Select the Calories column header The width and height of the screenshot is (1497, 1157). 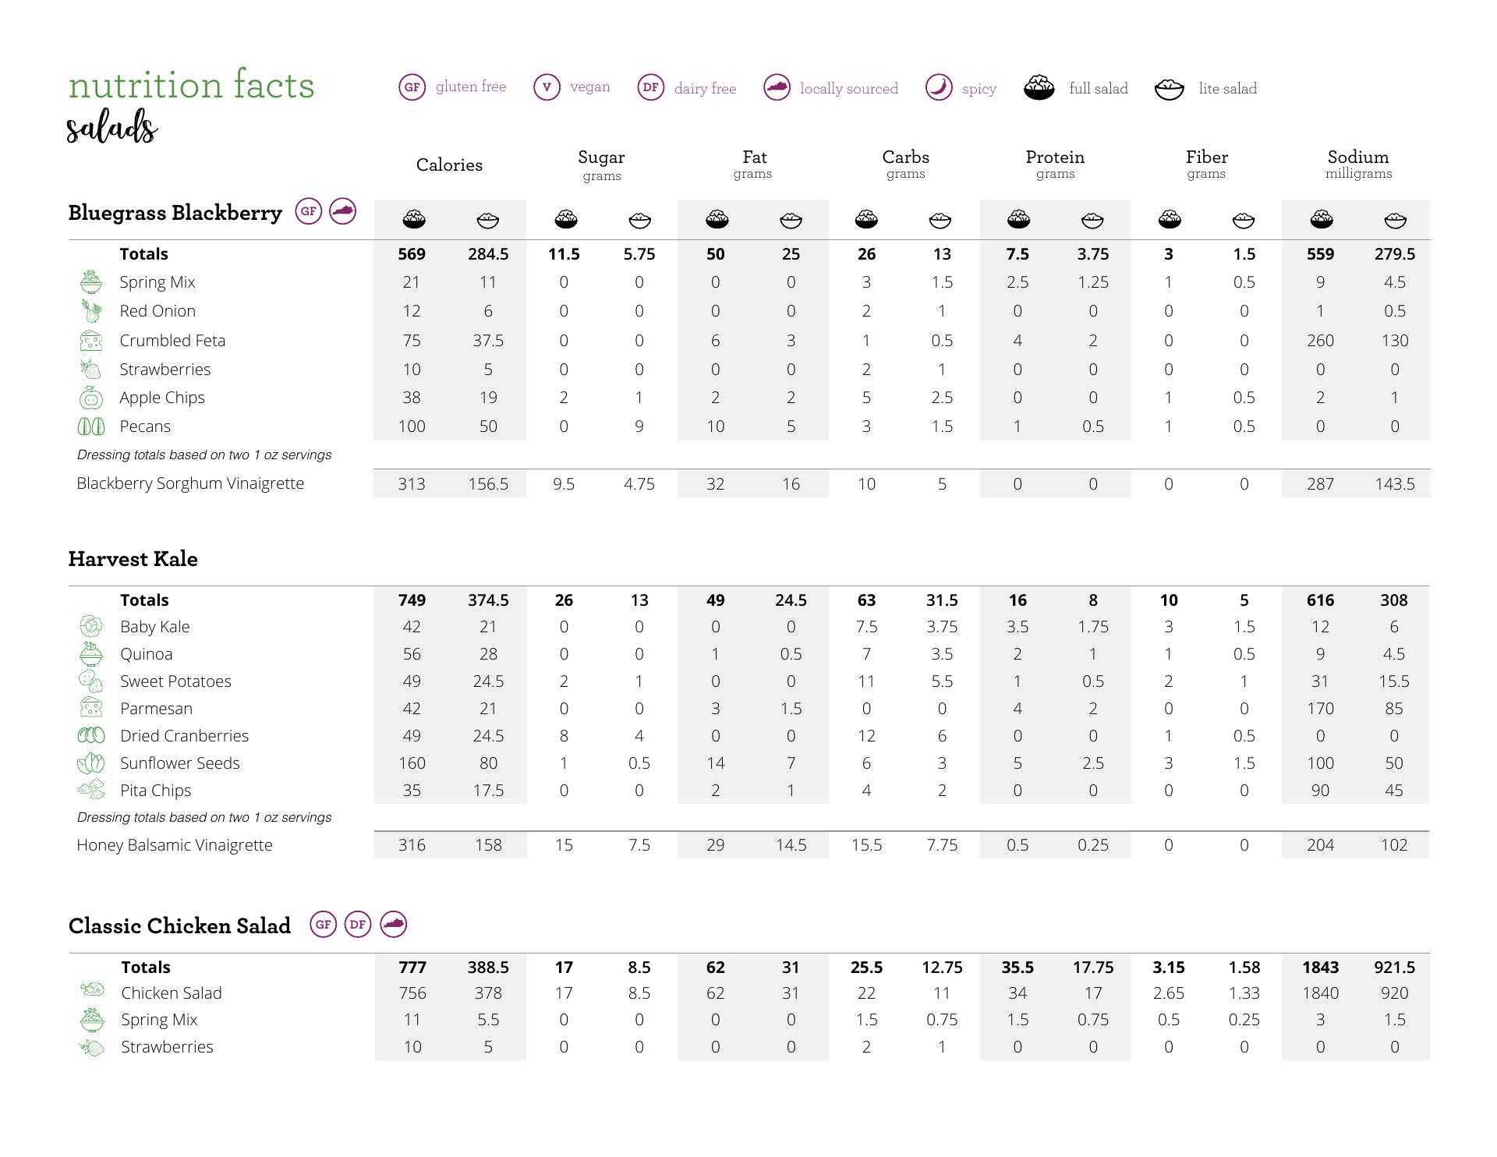click(x=449, y=165)
